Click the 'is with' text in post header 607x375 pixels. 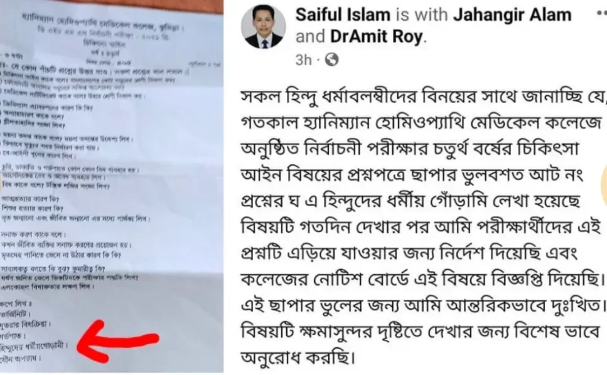tap(421, 14)
